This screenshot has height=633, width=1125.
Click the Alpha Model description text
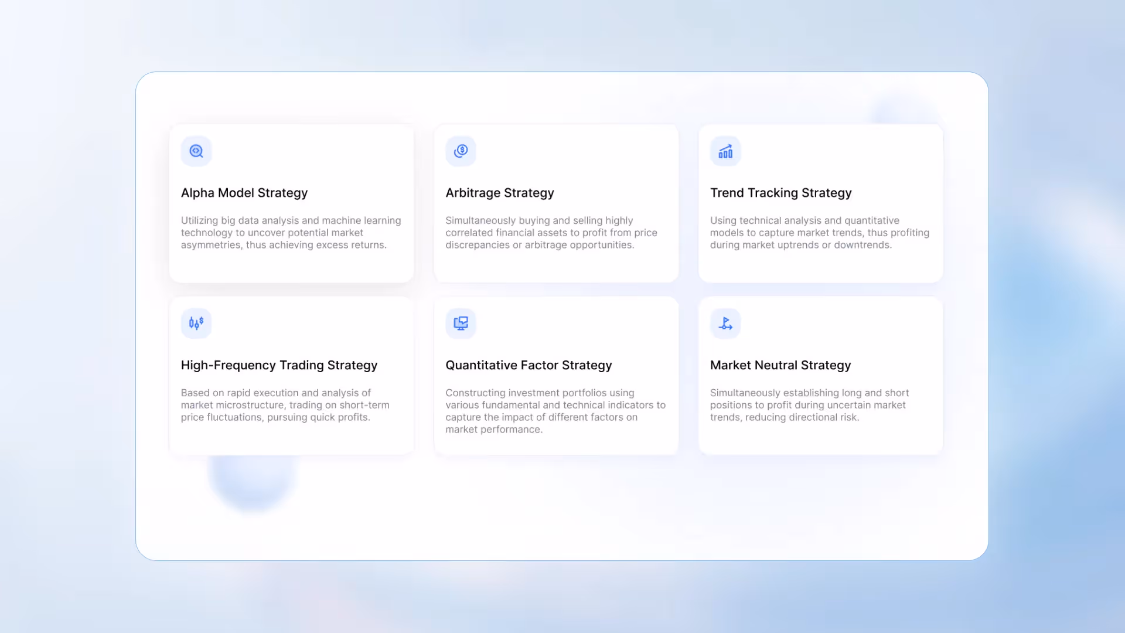click(x=291, y=233)
